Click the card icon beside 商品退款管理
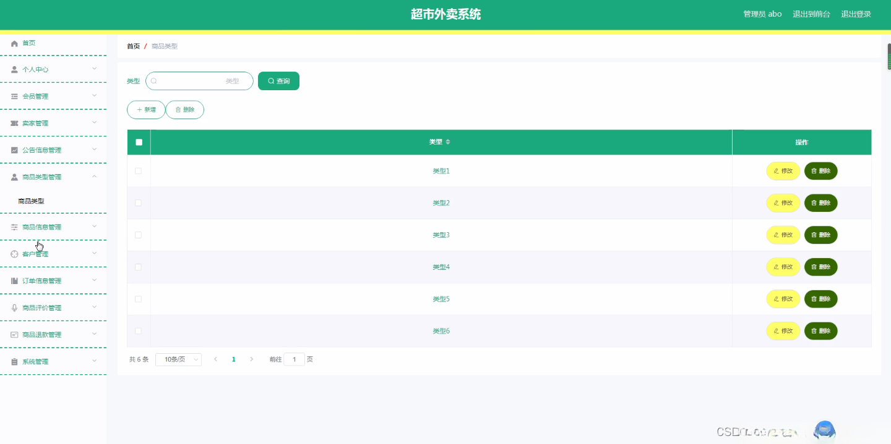The width and height of the screenshot is (891, 444). (x=14, y=335)
